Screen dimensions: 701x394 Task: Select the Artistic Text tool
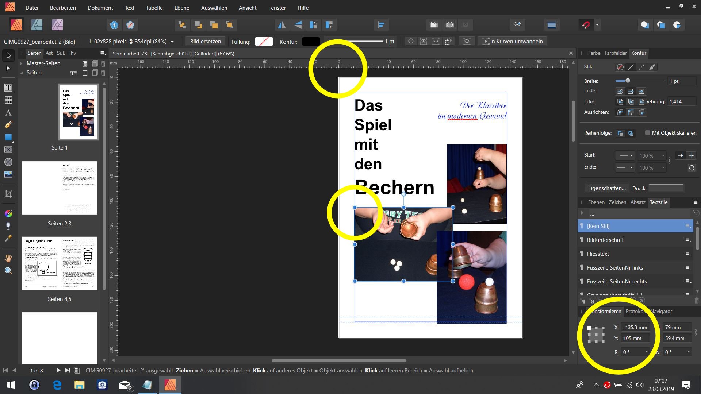click(x=8, y=113)
